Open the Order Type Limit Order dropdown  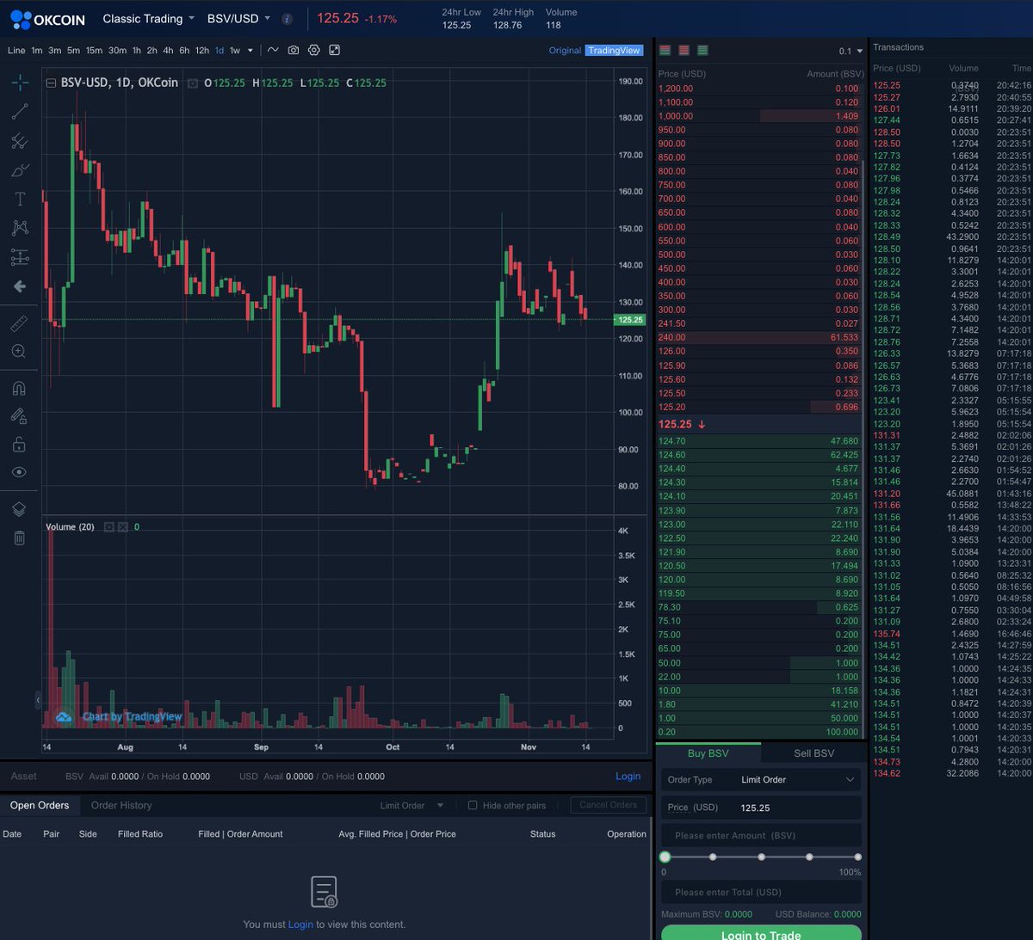tap(761, 780)
